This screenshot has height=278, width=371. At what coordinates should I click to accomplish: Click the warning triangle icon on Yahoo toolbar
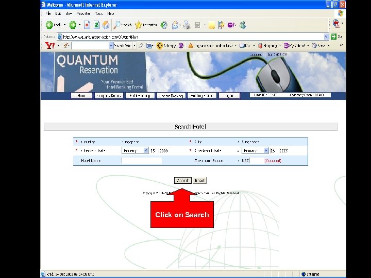pos(191,46)
